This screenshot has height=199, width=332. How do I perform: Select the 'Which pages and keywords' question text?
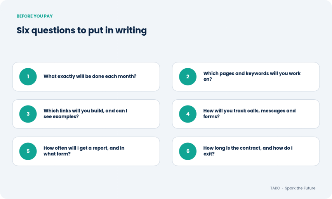click(252, 76)
